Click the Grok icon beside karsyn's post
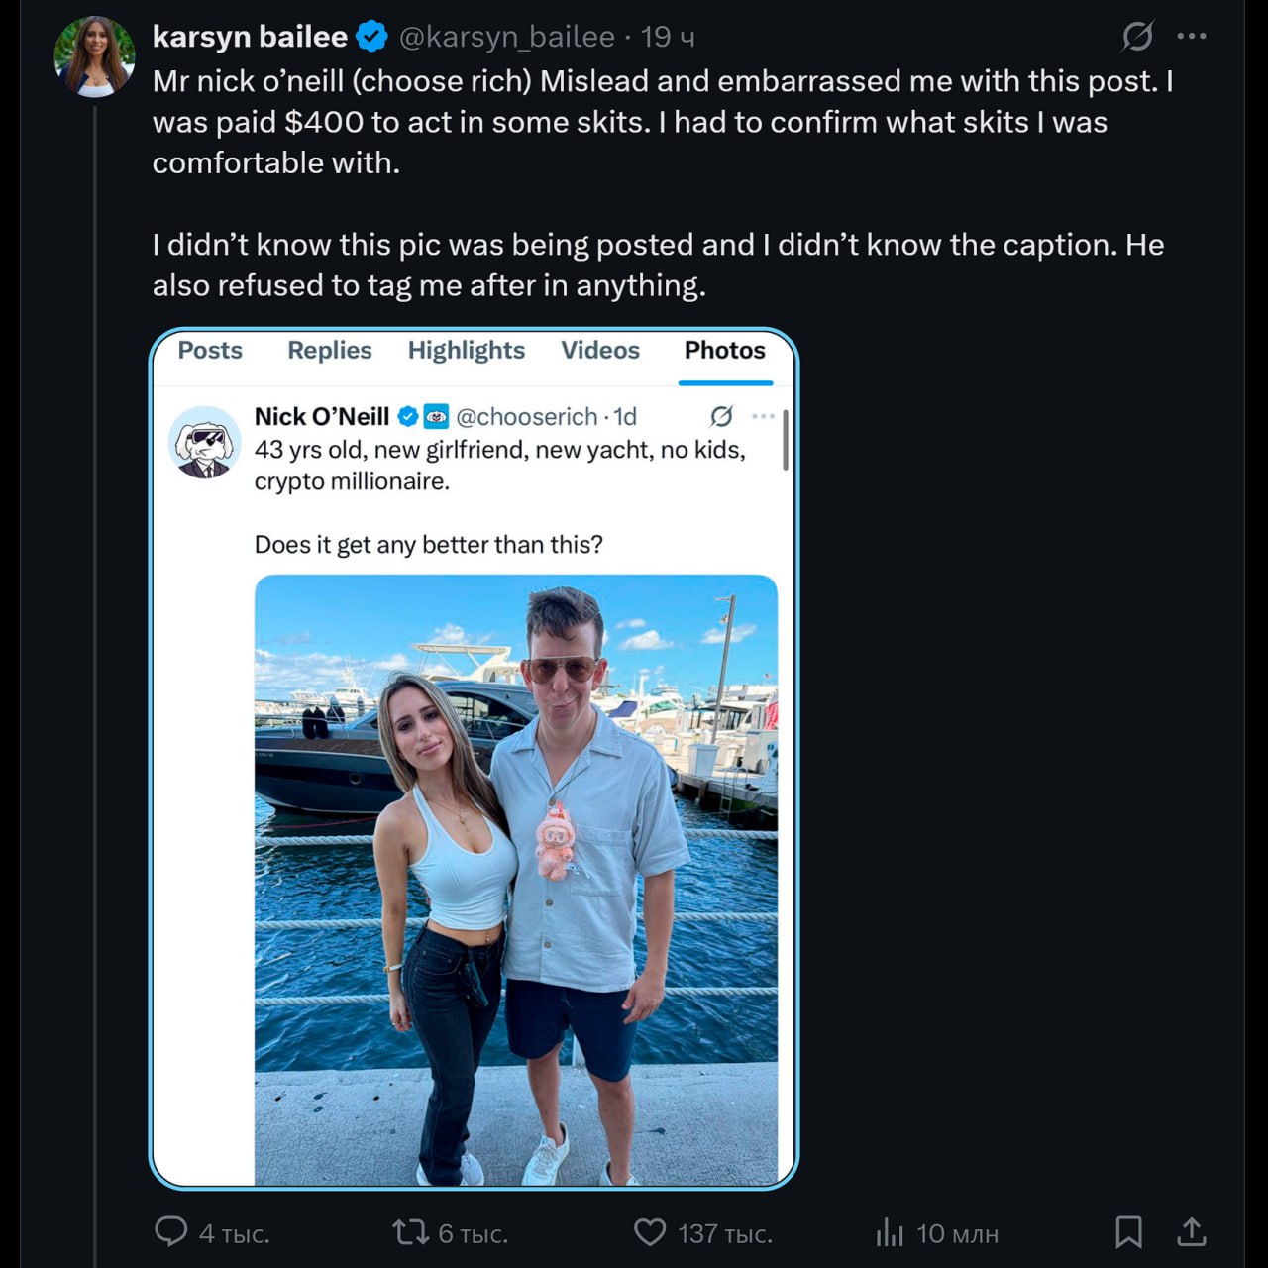Viewport: 1268px width, 1268px height. (1137, 37)
